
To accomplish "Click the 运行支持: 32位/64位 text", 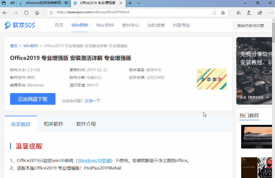I will [147, 78].
